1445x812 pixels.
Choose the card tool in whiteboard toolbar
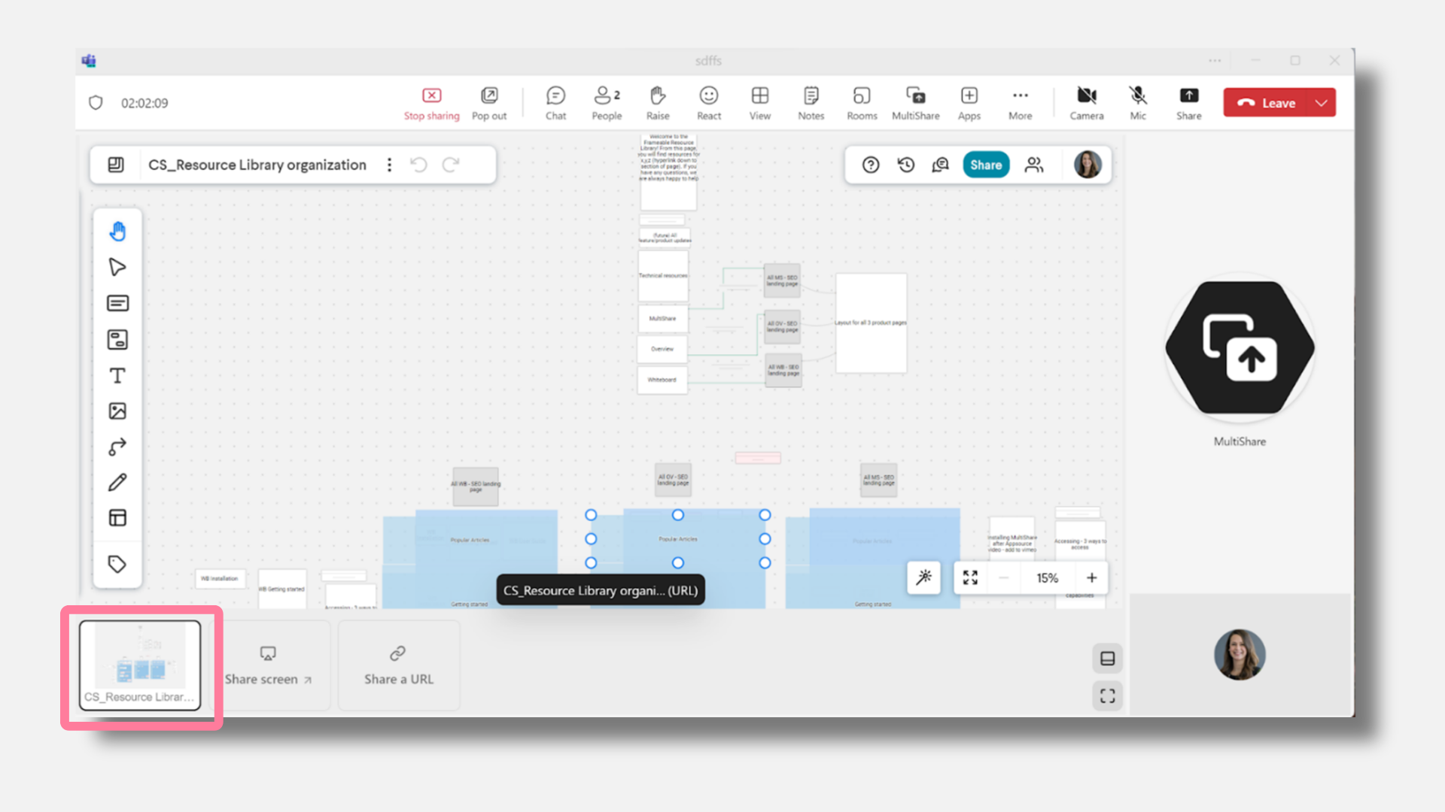coord(117,339)
